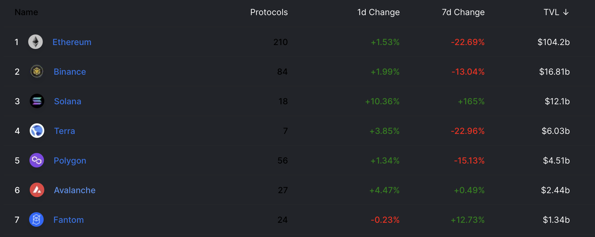This screenshot has width=595, height=237.
Task: Sort table by 7d Change column
Action: click(x=463, y=12)
